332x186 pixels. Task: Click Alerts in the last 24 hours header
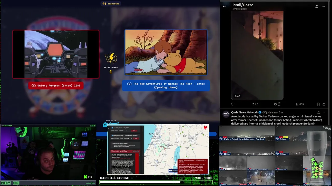pyautogui.click(x=120, y=151)
